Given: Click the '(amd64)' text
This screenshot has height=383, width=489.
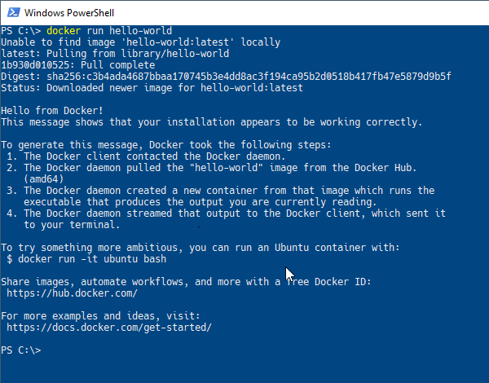Looking at the screenshot, I should (x=44, y=179).
